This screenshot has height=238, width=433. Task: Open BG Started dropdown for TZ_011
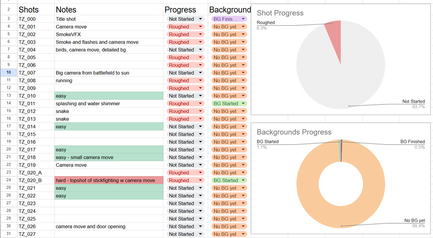point(229,104)
